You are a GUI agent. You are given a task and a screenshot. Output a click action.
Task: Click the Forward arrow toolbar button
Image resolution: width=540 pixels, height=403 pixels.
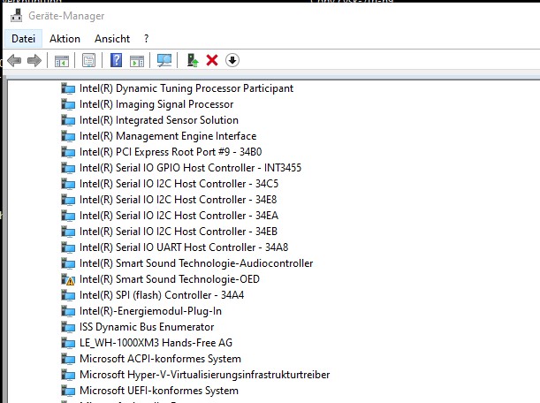pos(34,61)
